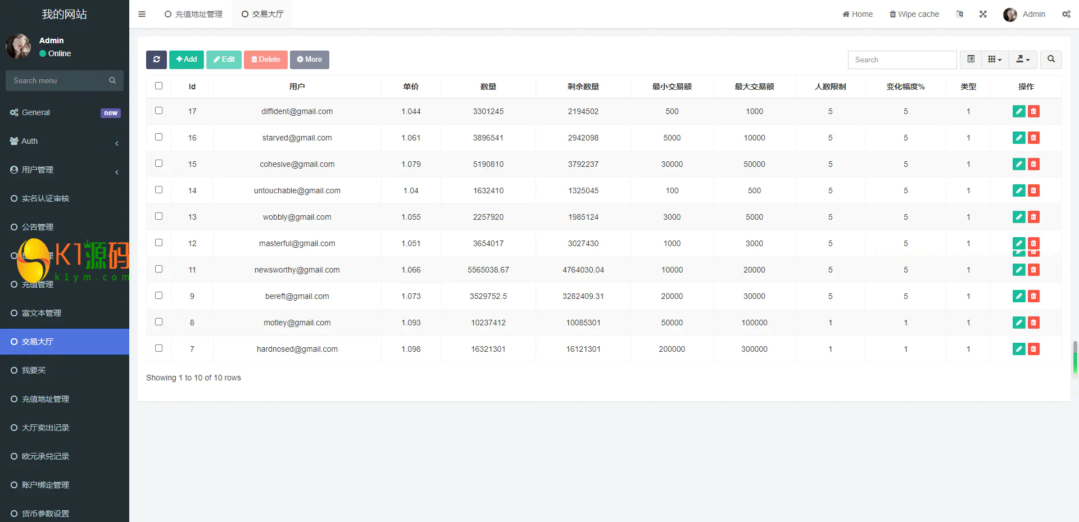Delete the cohesive@gmail.com row with trash icon
1079x522 pixels.
point(1033,164)
